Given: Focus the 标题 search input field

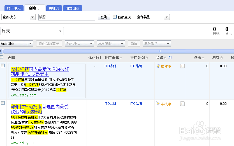Looking at the screenshot, I should 67,17.
